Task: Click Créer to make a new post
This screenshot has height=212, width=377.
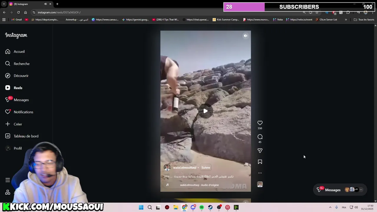Action: pos(14,124)
